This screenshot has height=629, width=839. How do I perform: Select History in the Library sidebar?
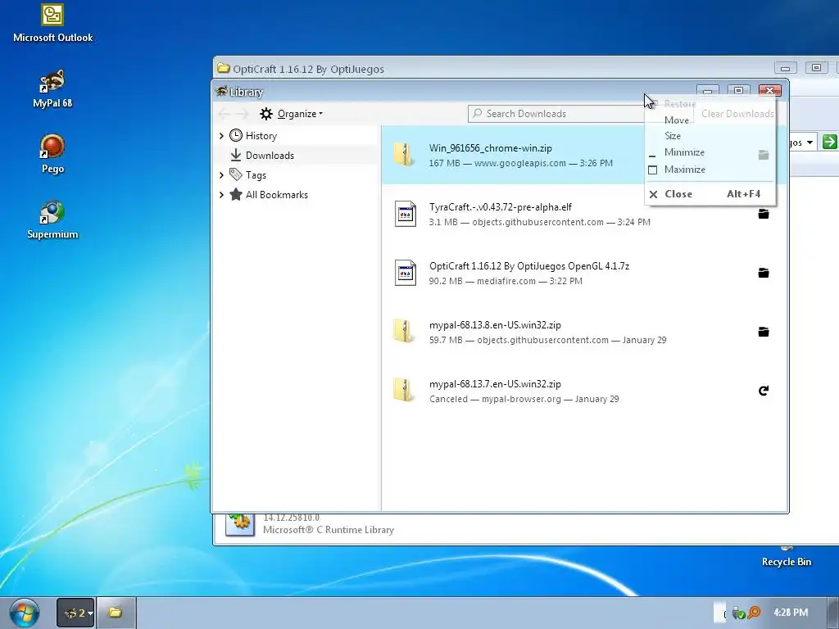point(261,136)
